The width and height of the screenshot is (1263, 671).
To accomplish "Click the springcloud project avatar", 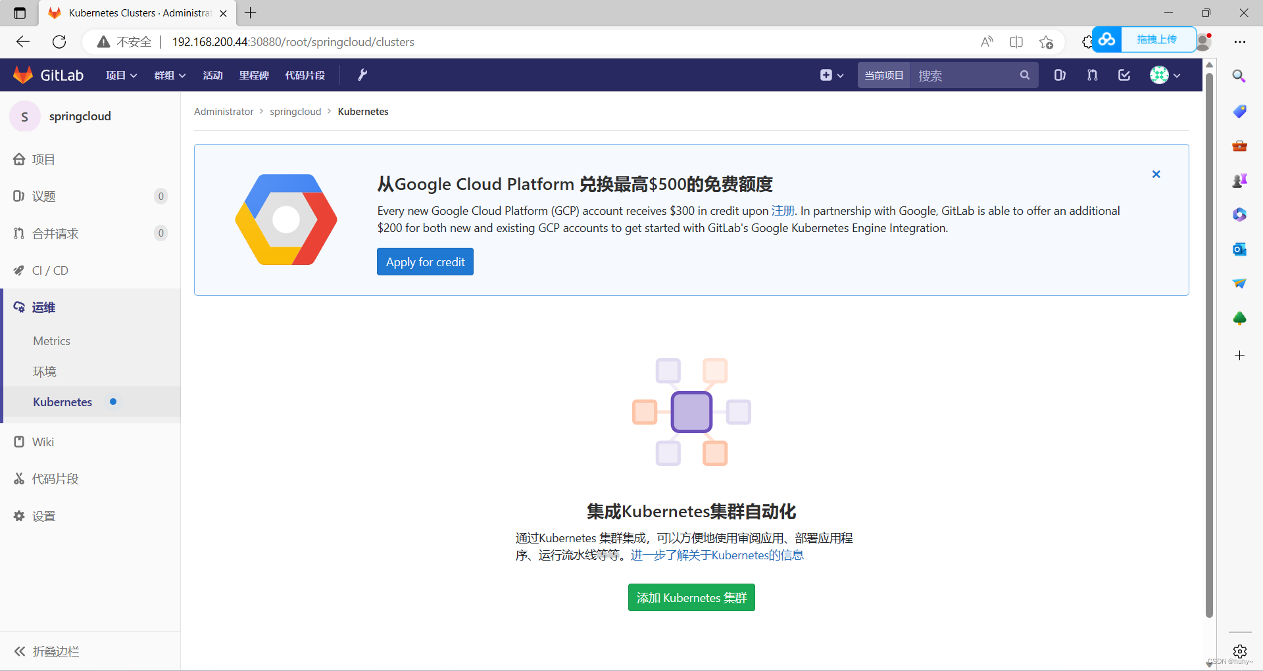I will [25, 116].
